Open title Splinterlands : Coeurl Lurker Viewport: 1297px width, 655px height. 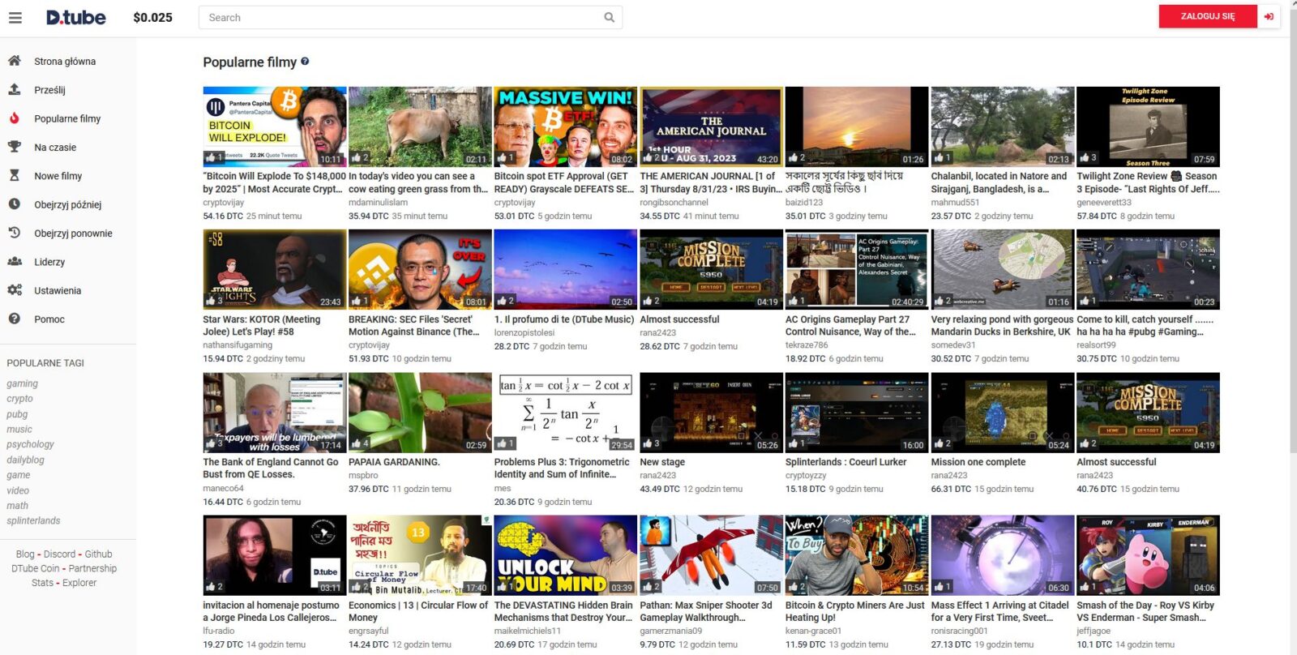point(845,462)
